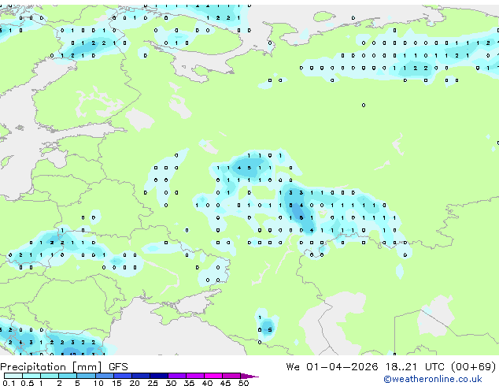The width and height of the screenshot is (499, 386).
Task: Click the '20' legend scale label
Action: 135,383
